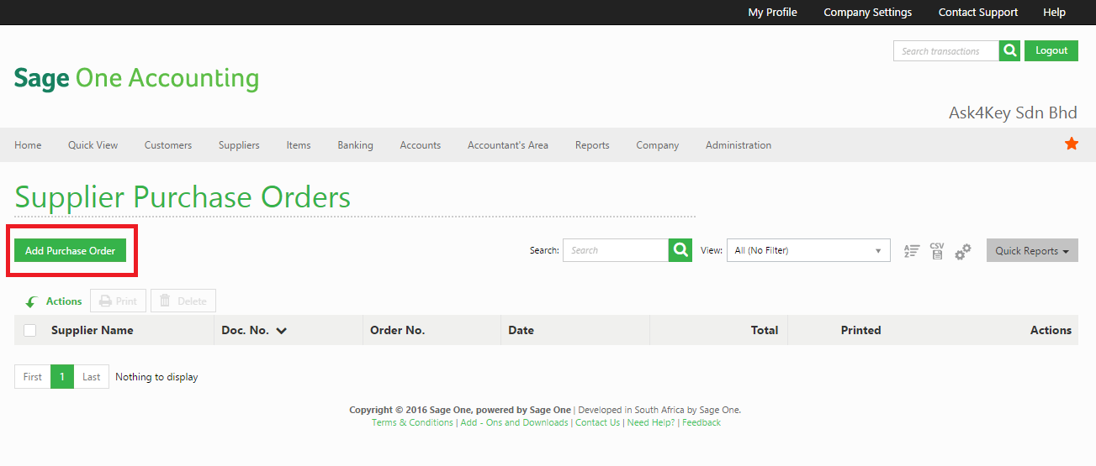The width and height of the screenshot is (1096, 466).
Task: Open the Home menu
Action: 28,145
